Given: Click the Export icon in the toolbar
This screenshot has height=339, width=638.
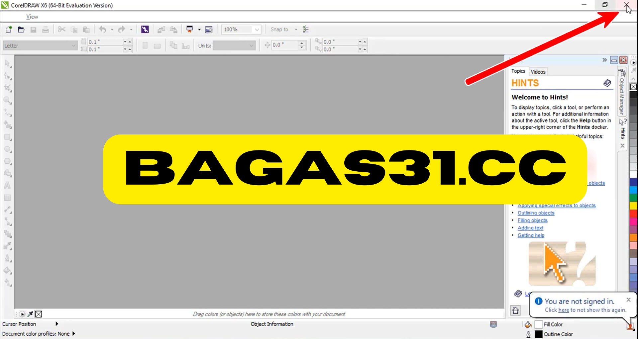Looking at the screenshot, I should 173,30.
